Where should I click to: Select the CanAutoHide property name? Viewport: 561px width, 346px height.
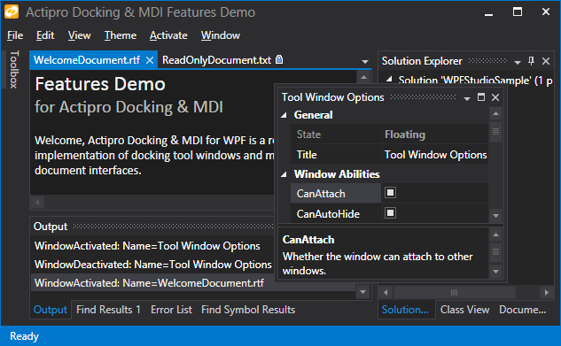[336, 214]
